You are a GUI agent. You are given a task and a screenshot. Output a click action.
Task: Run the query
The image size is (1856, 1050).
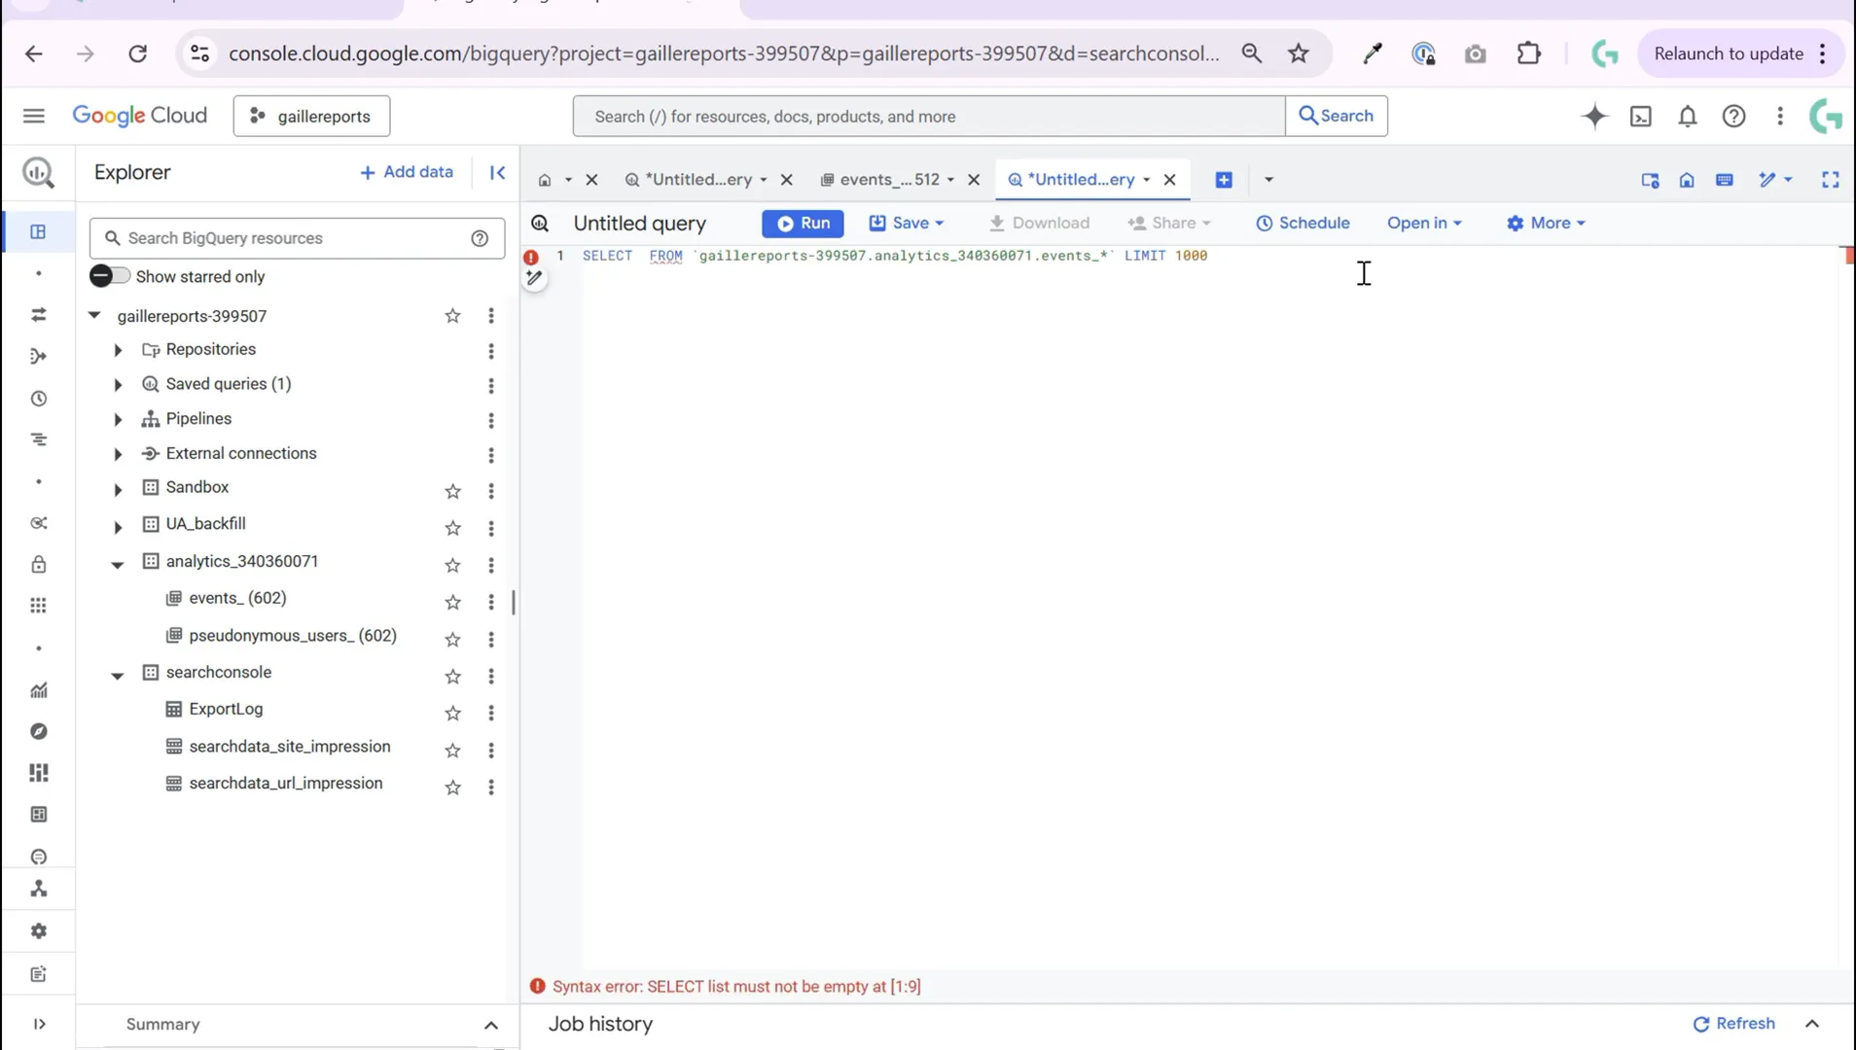[803, 223]
